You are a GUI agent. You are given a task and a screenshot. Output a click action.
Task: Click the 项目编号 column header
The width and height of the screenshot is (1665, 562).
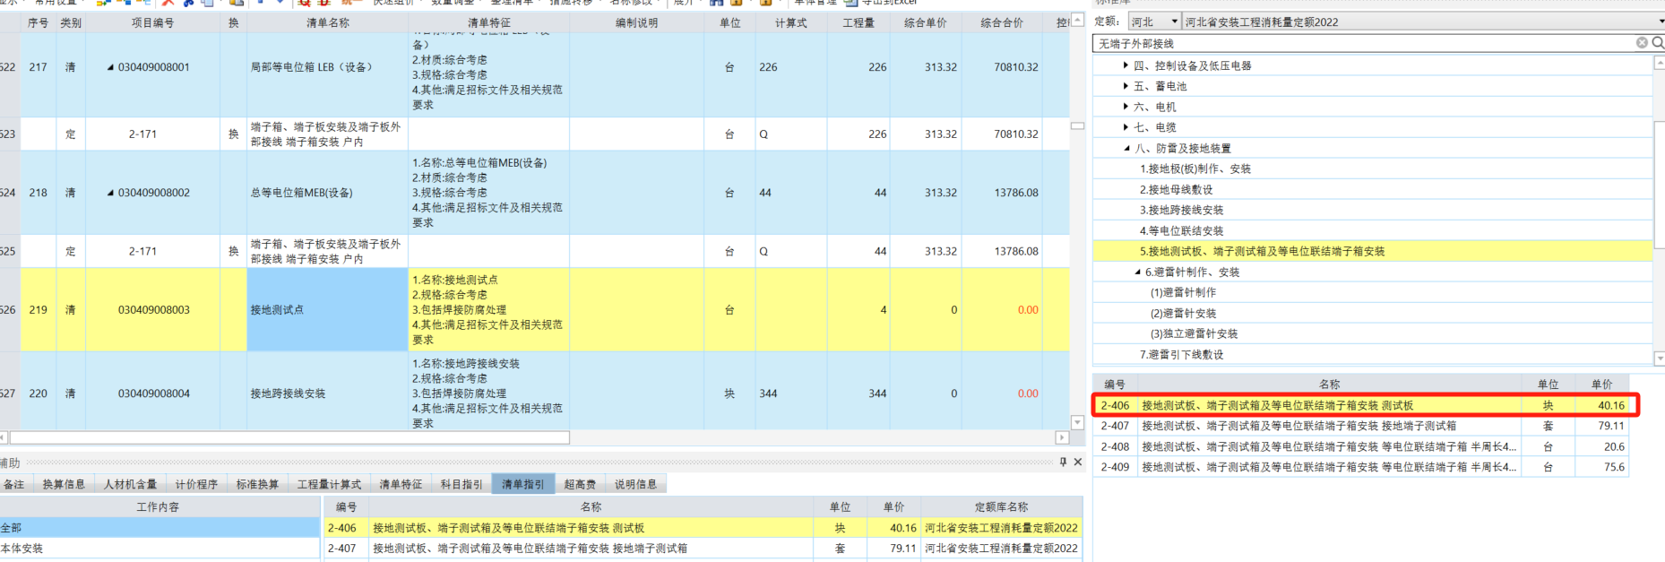click(x=153, y=22)
